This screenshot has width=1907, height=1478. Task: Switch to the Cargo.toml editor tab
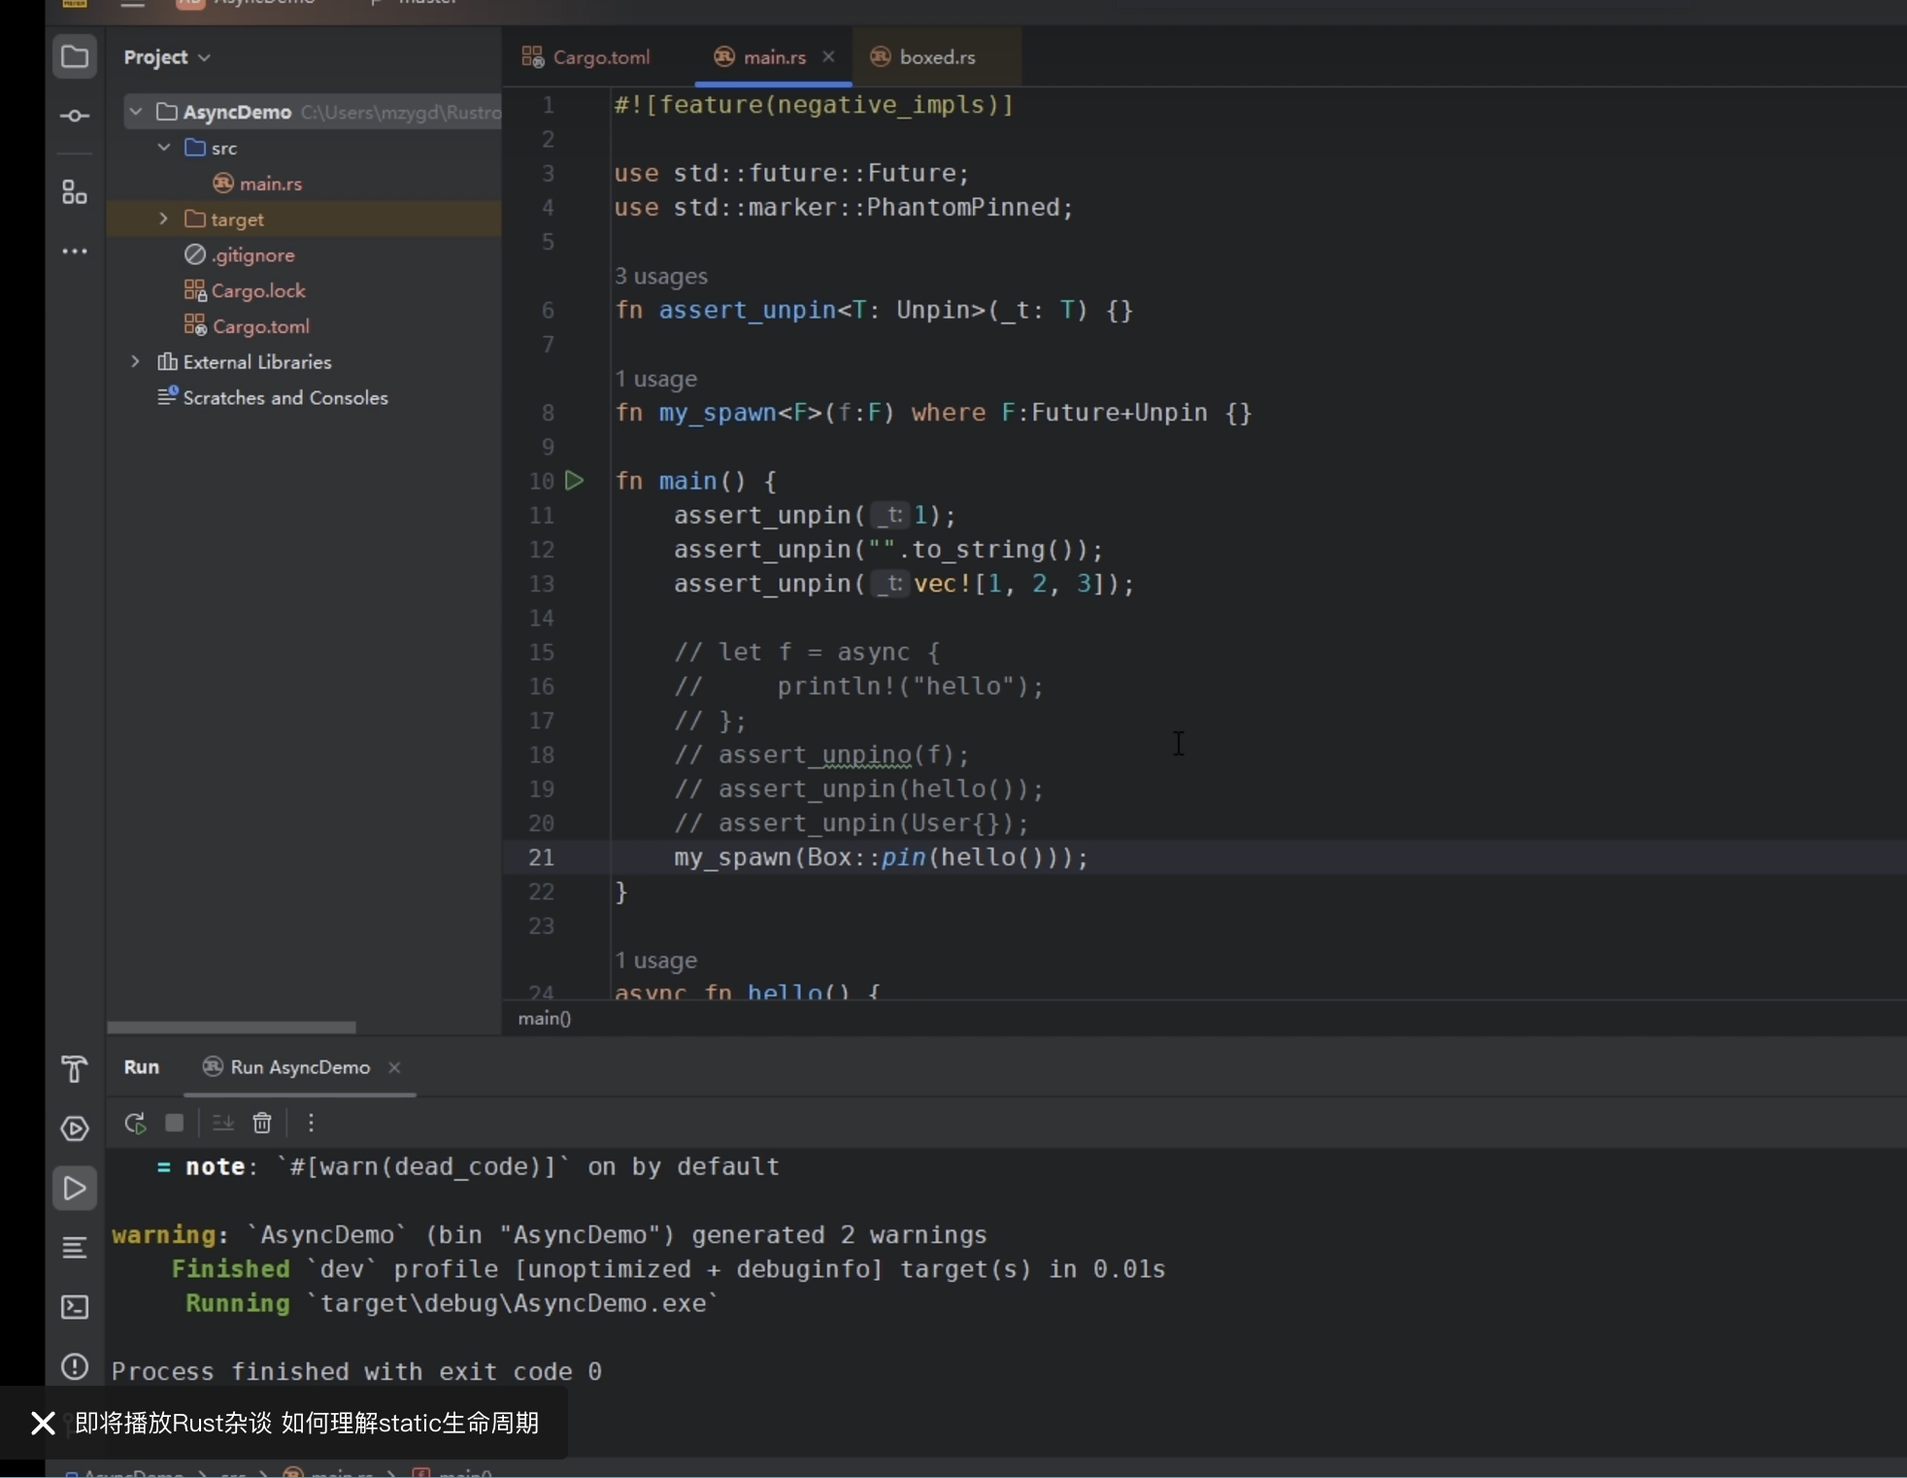(587, 57)
